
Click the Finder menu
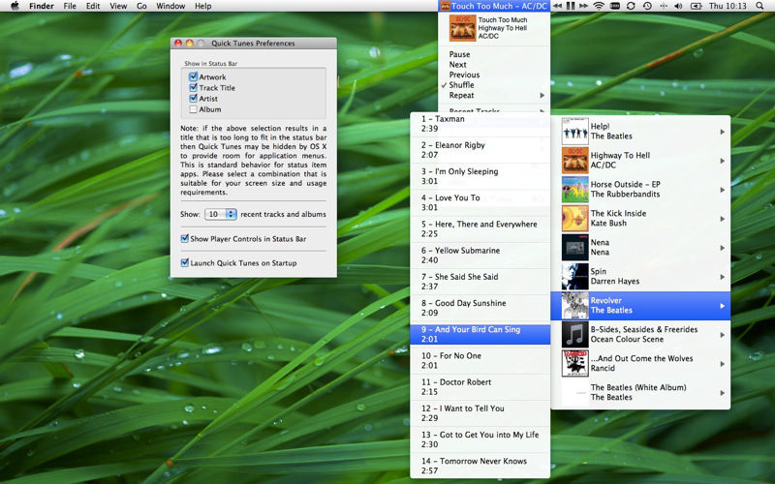click(42, 6)
